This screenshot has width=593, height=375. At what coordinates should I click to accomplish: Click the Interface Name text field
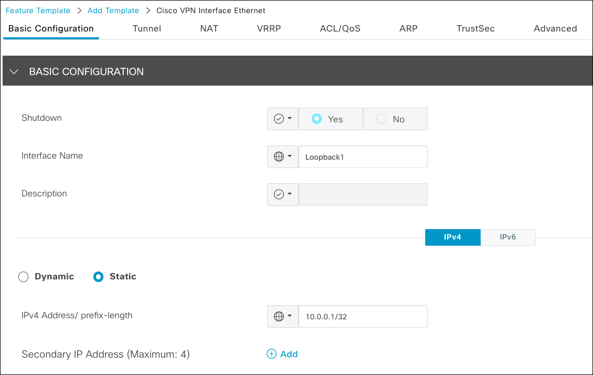coord(363,157)
